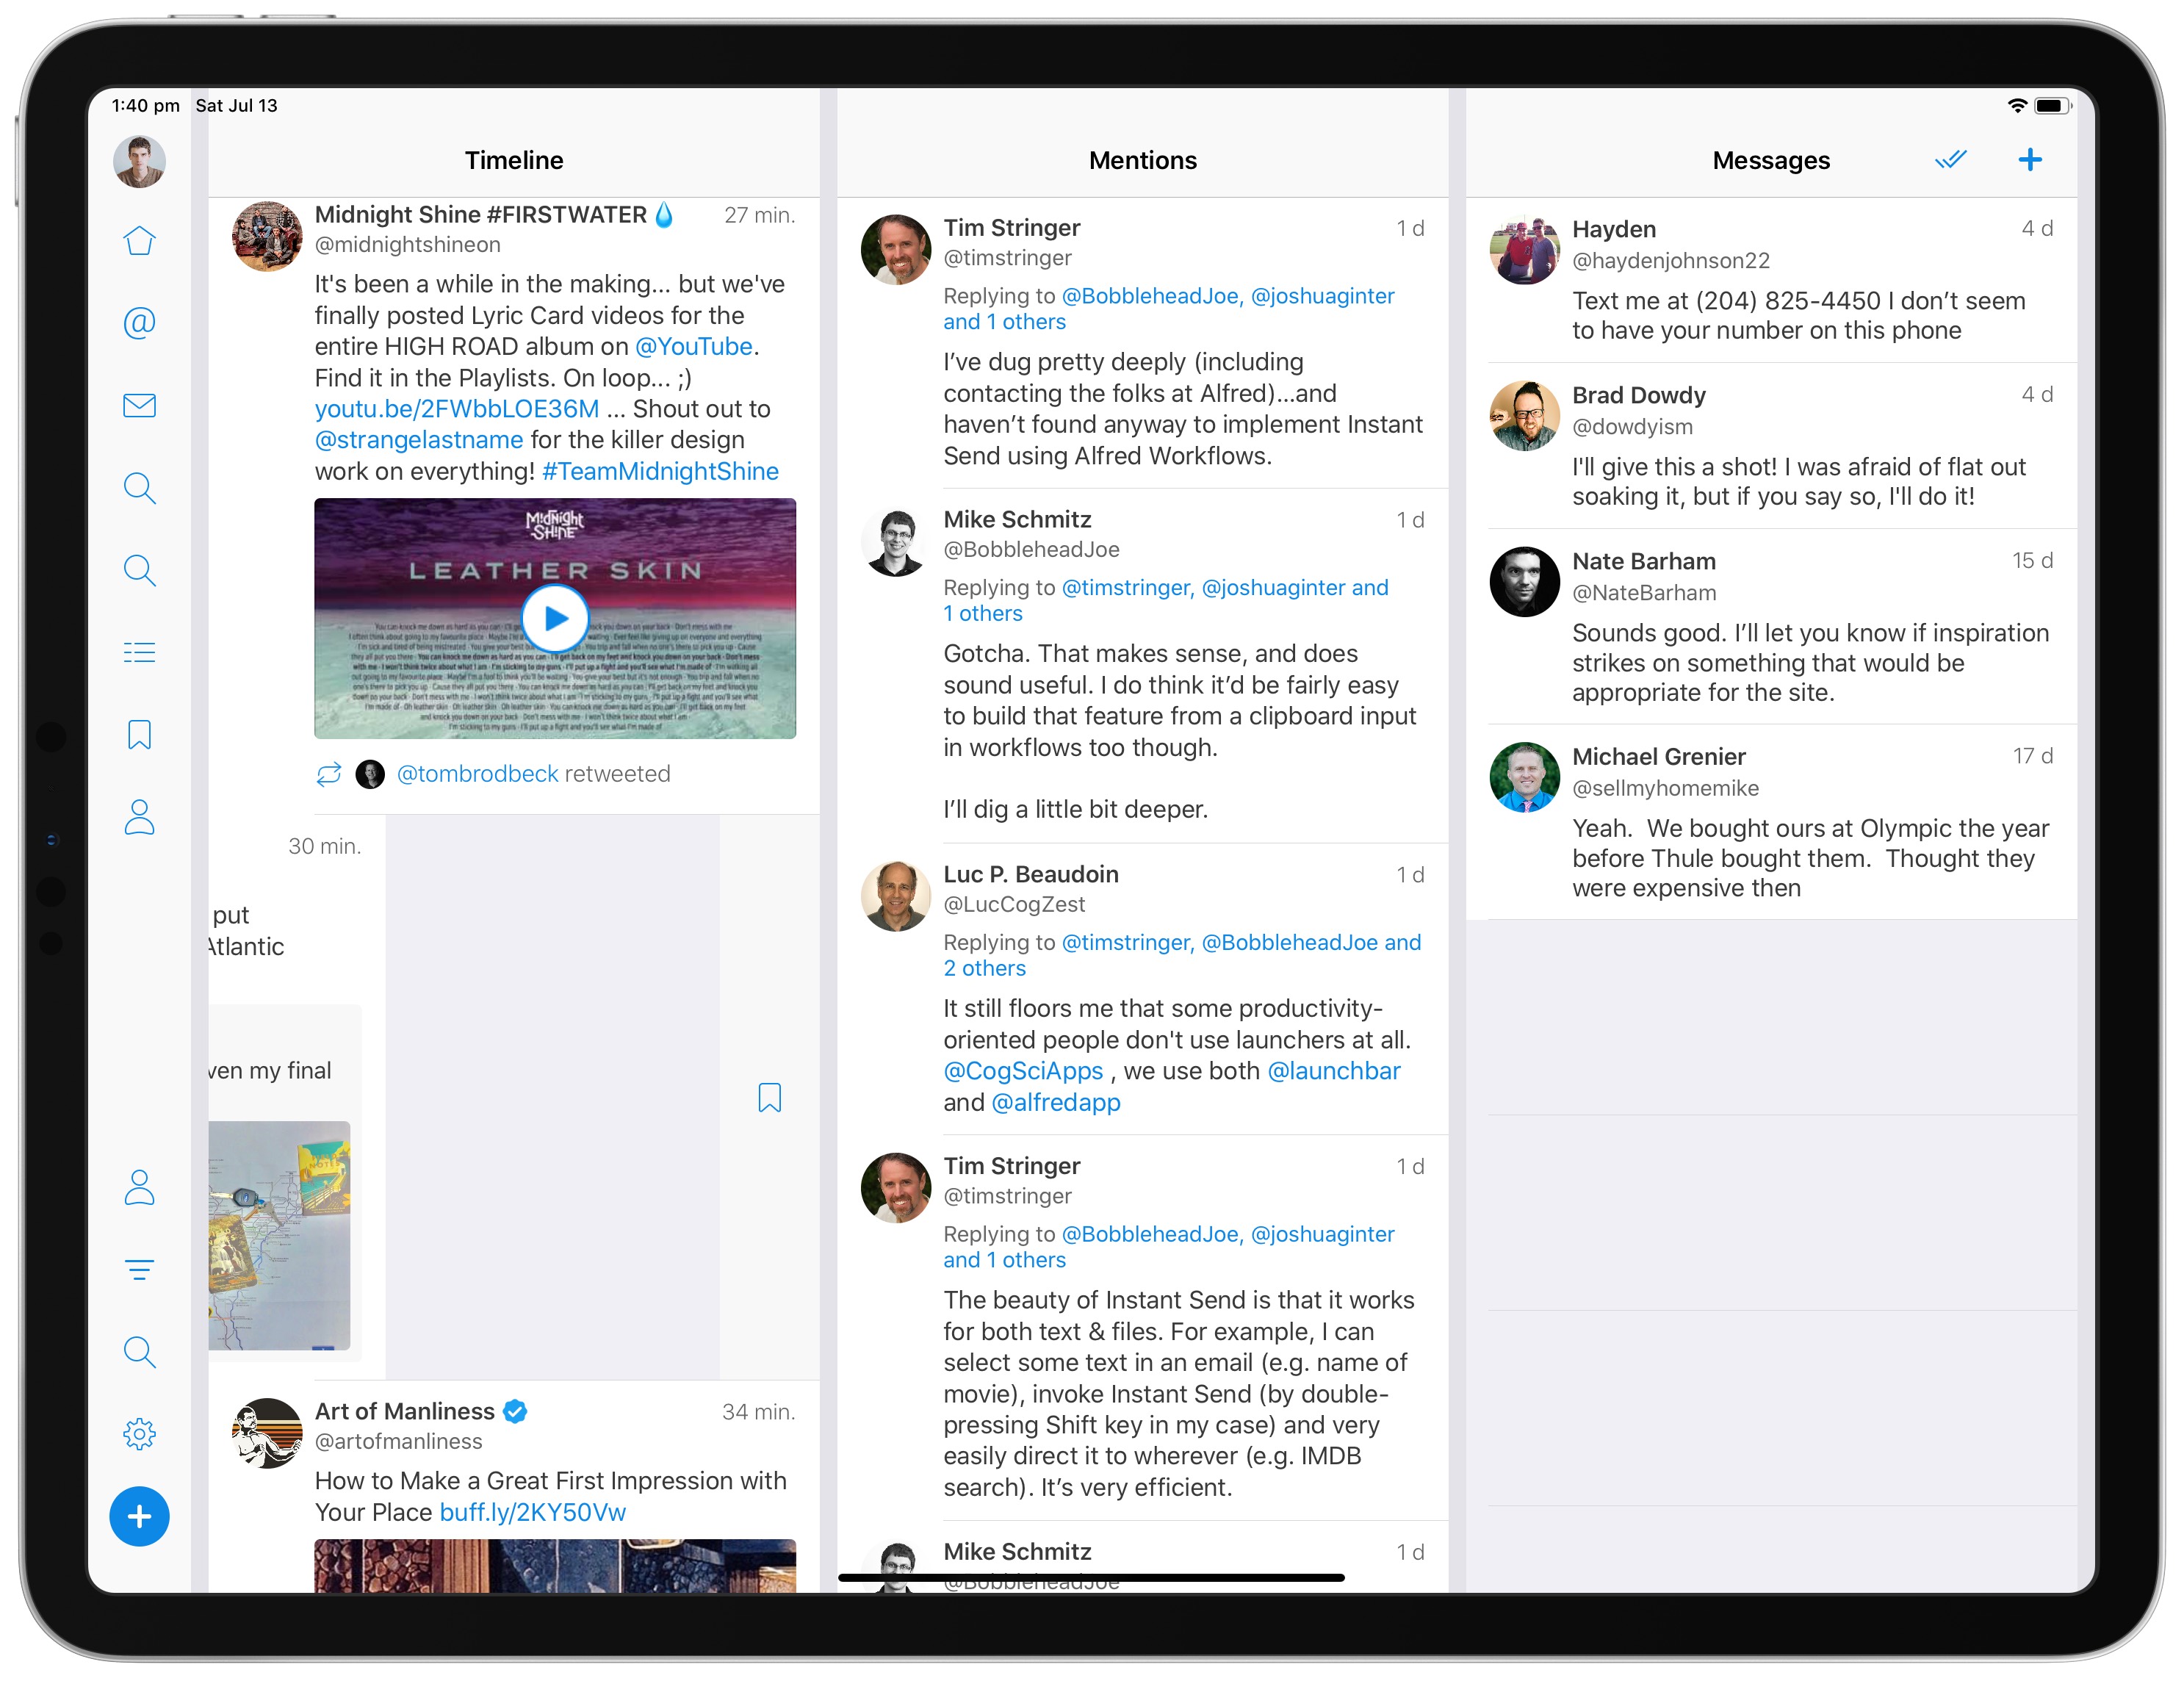Open Luc P. Beaudoin's avatar in Mentions
Image resolution: width=2184 pixels, height=1681 pixels.
[896, 896]
